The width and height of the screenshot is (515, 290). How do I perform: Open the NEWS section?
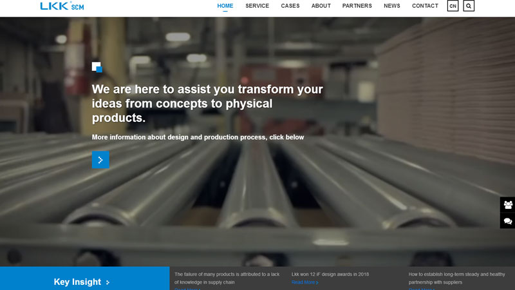coord(391,6)
